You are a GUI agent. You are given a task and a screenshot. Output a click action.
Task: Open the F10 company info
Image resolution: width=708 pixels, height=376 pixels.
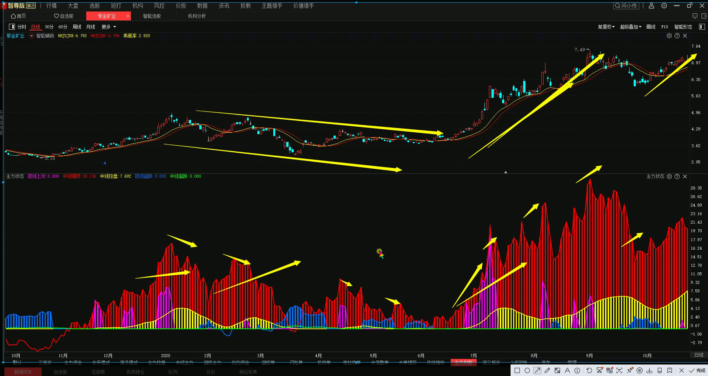tap(664, 27)
